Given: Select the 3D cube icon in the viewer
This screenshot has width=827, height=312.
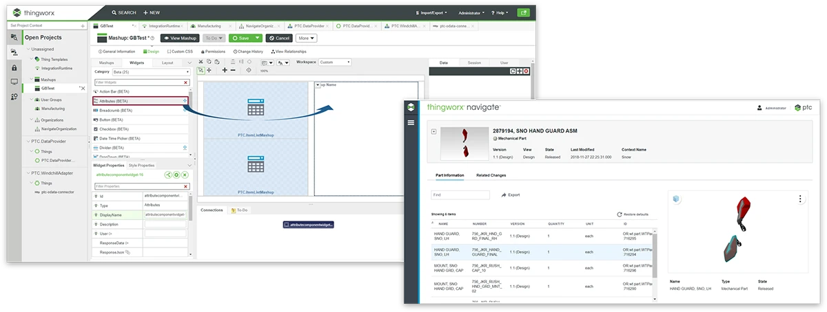Looking at the screenshot, I should pos(677,199).
